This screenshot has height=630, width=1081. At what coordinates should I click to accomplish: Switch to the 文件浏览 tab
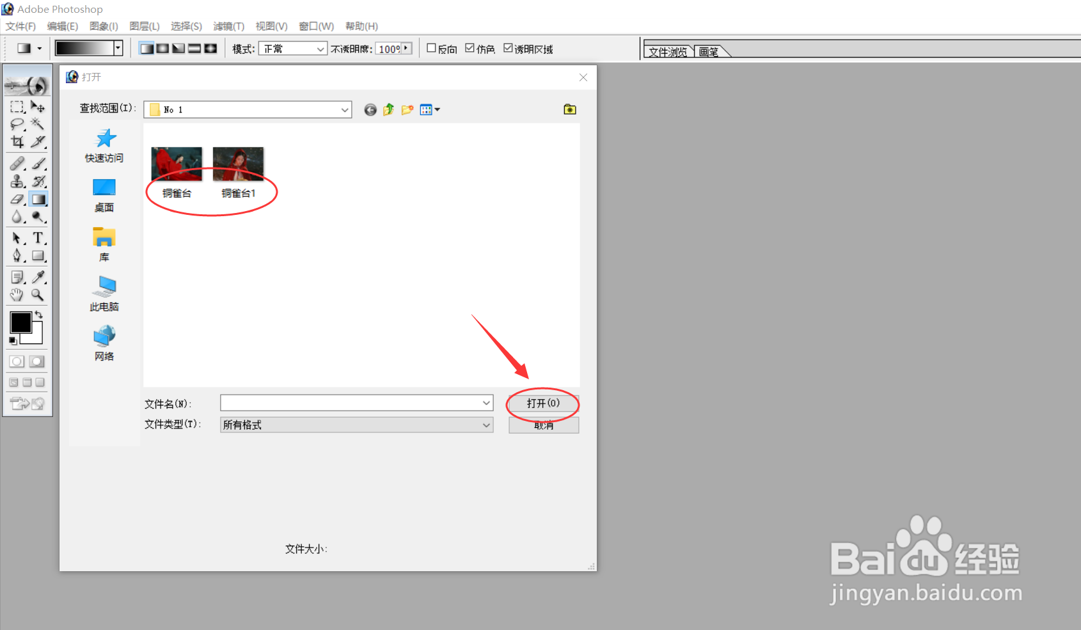tap(668, 52)
